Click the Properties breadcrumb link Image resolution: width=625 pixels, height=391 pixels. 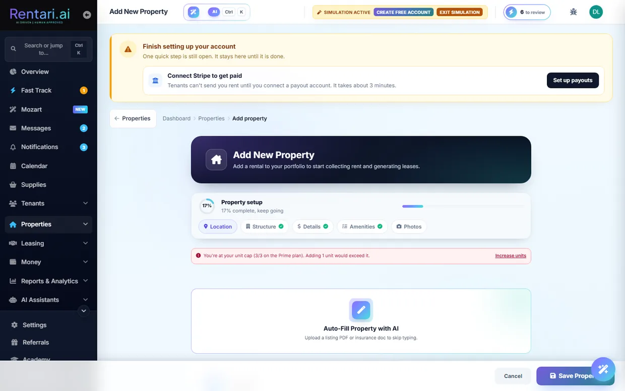pos(211,119)
